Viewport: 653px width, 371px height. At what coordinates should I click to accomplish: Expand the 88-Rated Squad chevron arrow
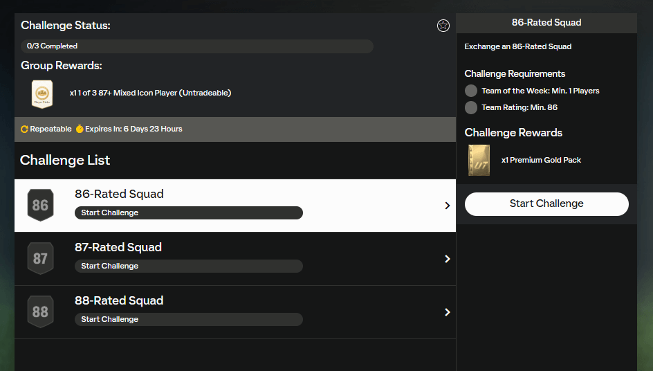(447, 312)
